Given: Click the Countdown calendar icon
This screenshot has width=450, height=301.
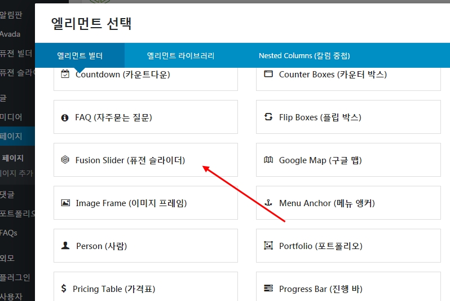Looking at the screenshot, I should [x=65, y=74].
